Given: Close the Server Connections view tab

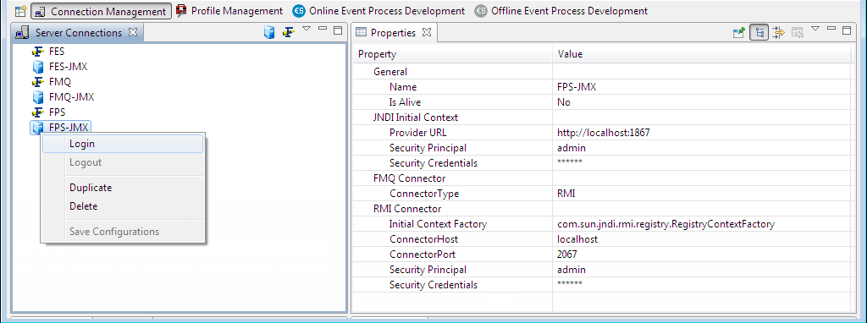Looking at the screenshot, I should point(133,32).
